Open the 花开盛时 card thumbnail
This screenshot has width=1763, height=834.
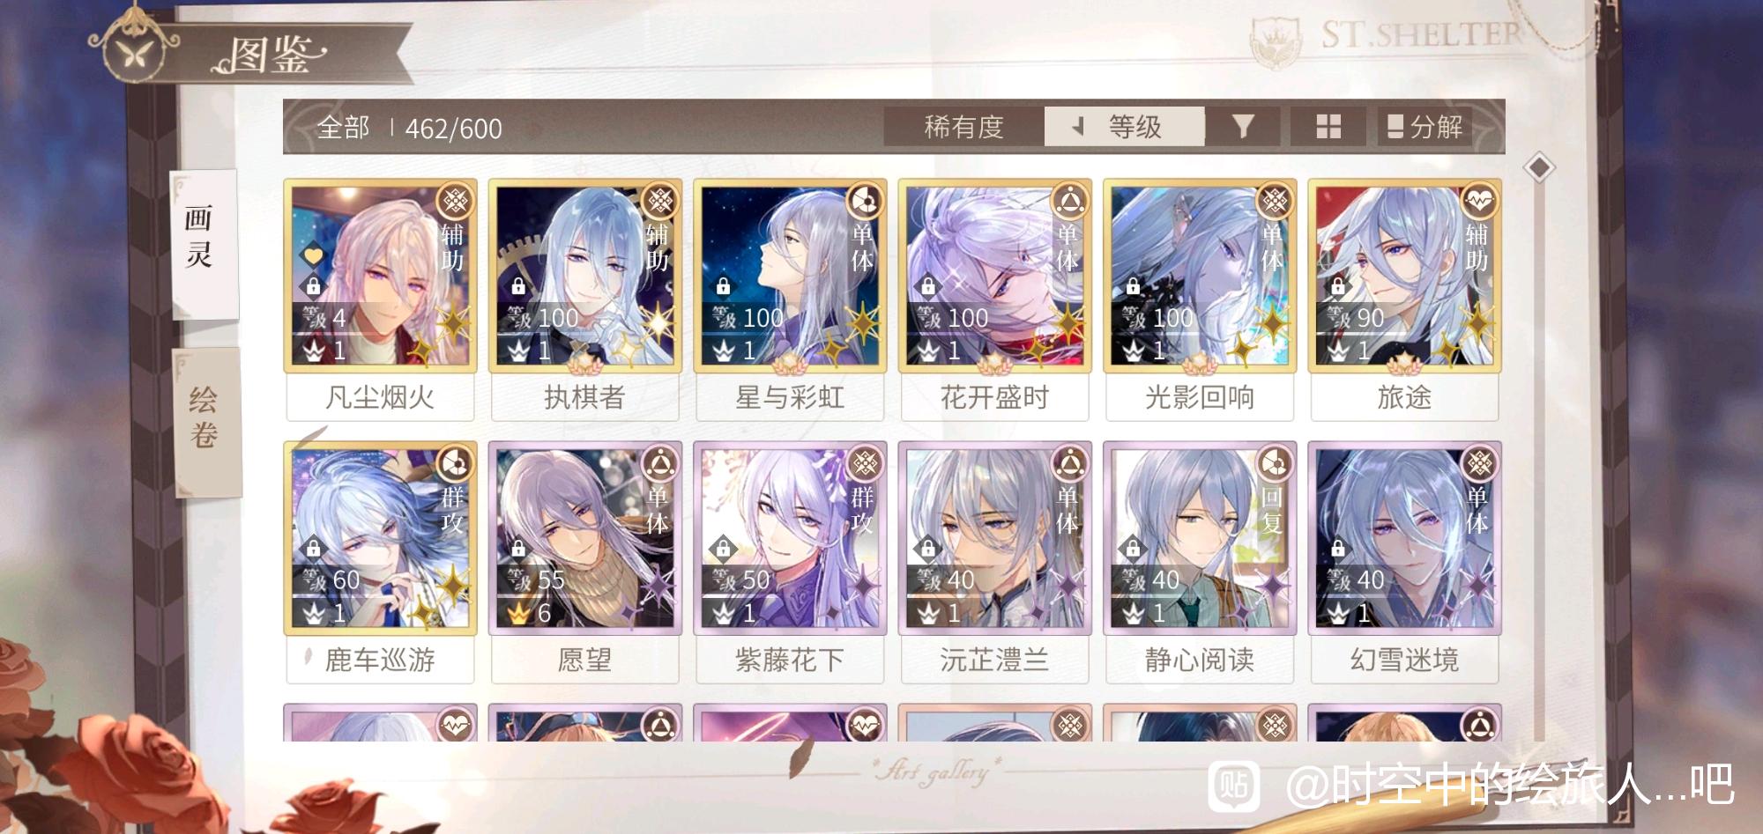click(994, 276)
